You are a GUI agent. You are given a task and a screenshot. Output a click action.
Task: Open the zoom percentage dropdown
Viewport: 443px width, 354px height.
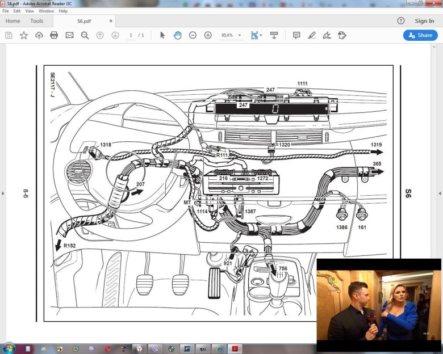(x=240, y=35)
